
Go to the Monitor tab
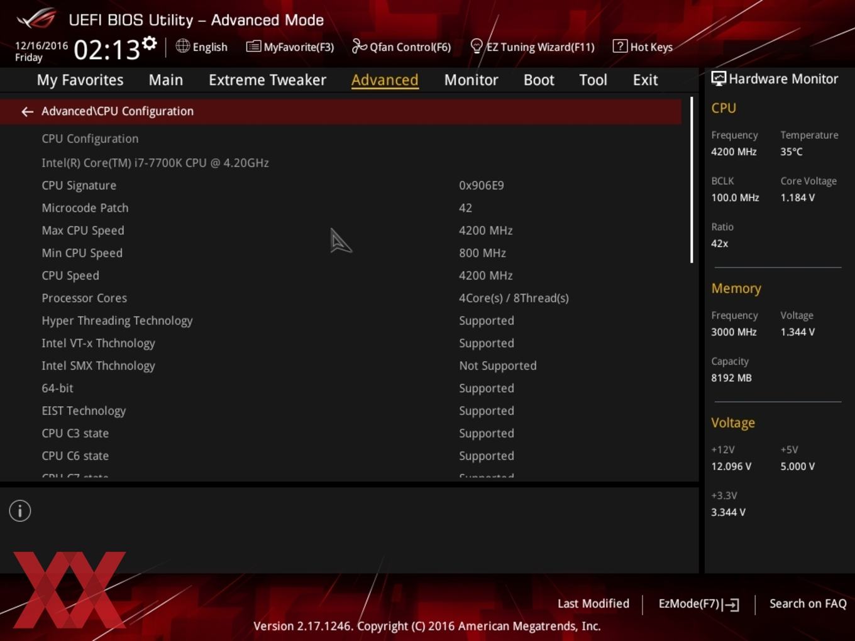[x=471, y=80]
